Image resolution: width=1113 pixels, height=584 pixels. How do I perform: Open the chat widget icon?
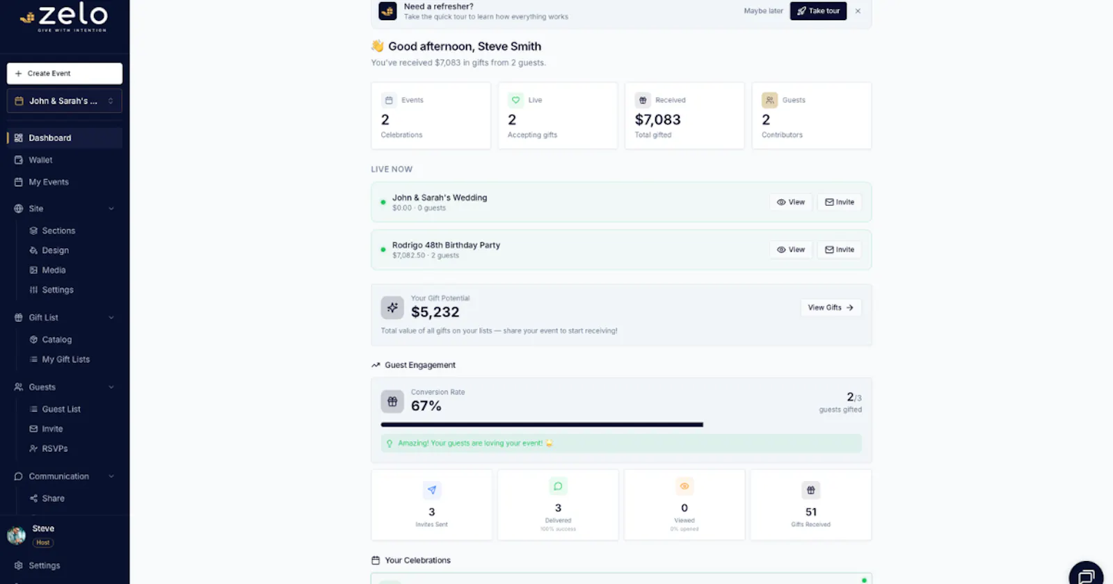[x=1086, y=576]
